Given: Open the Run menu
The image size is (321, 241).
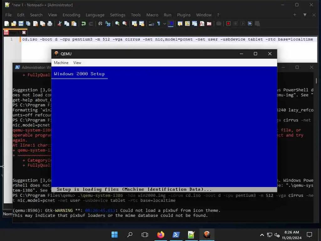Looking at the screenshot, I should [167, 15].
